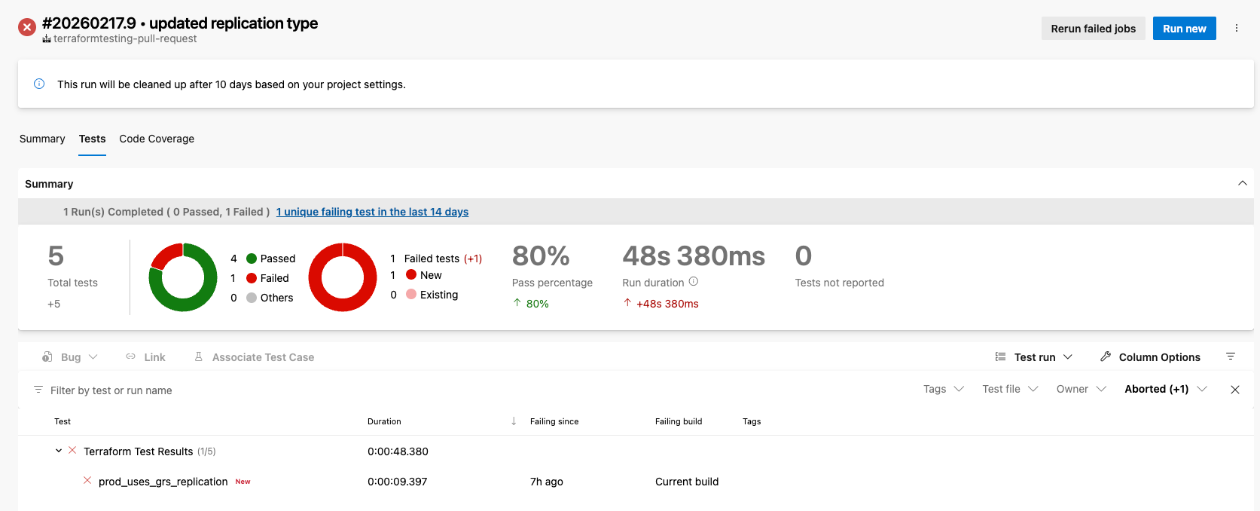Screen dimensions: 1260x511
Task: Click failed X icon of prod_uses_grs_replication
Action: coord(87,481)
